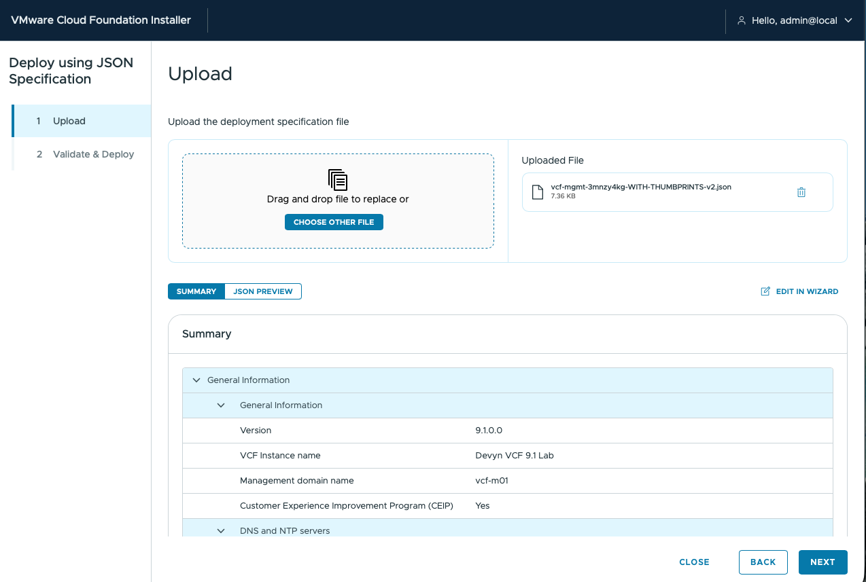Click the Customer Experience Improvement Program label
This screenshot has height=582, width=866.
(347, 506)
